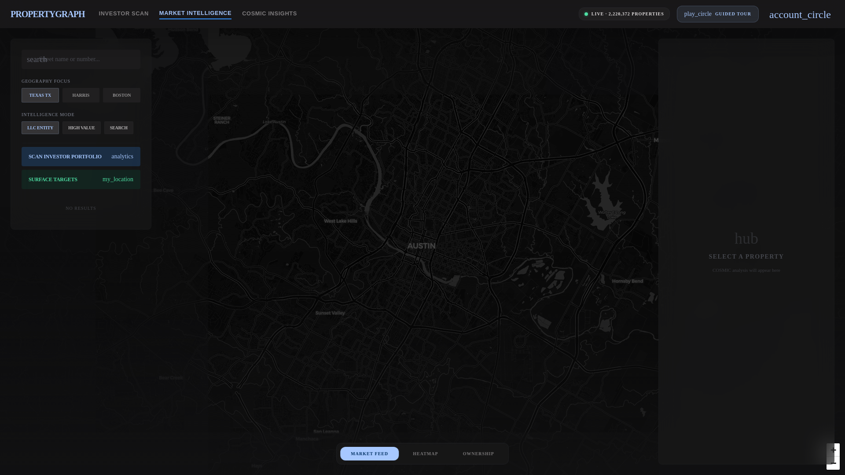Start the Guided Tour
845x475 pixels.
pyautogui.click(x=717, y=14)
